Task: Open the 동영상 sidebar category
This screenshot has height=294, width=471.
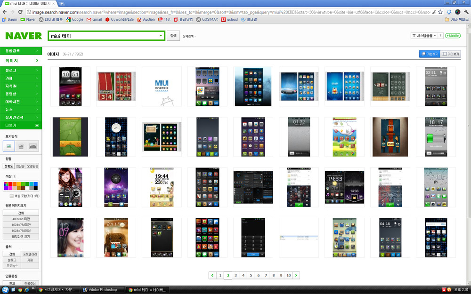Action: click(x=21, y=94)
